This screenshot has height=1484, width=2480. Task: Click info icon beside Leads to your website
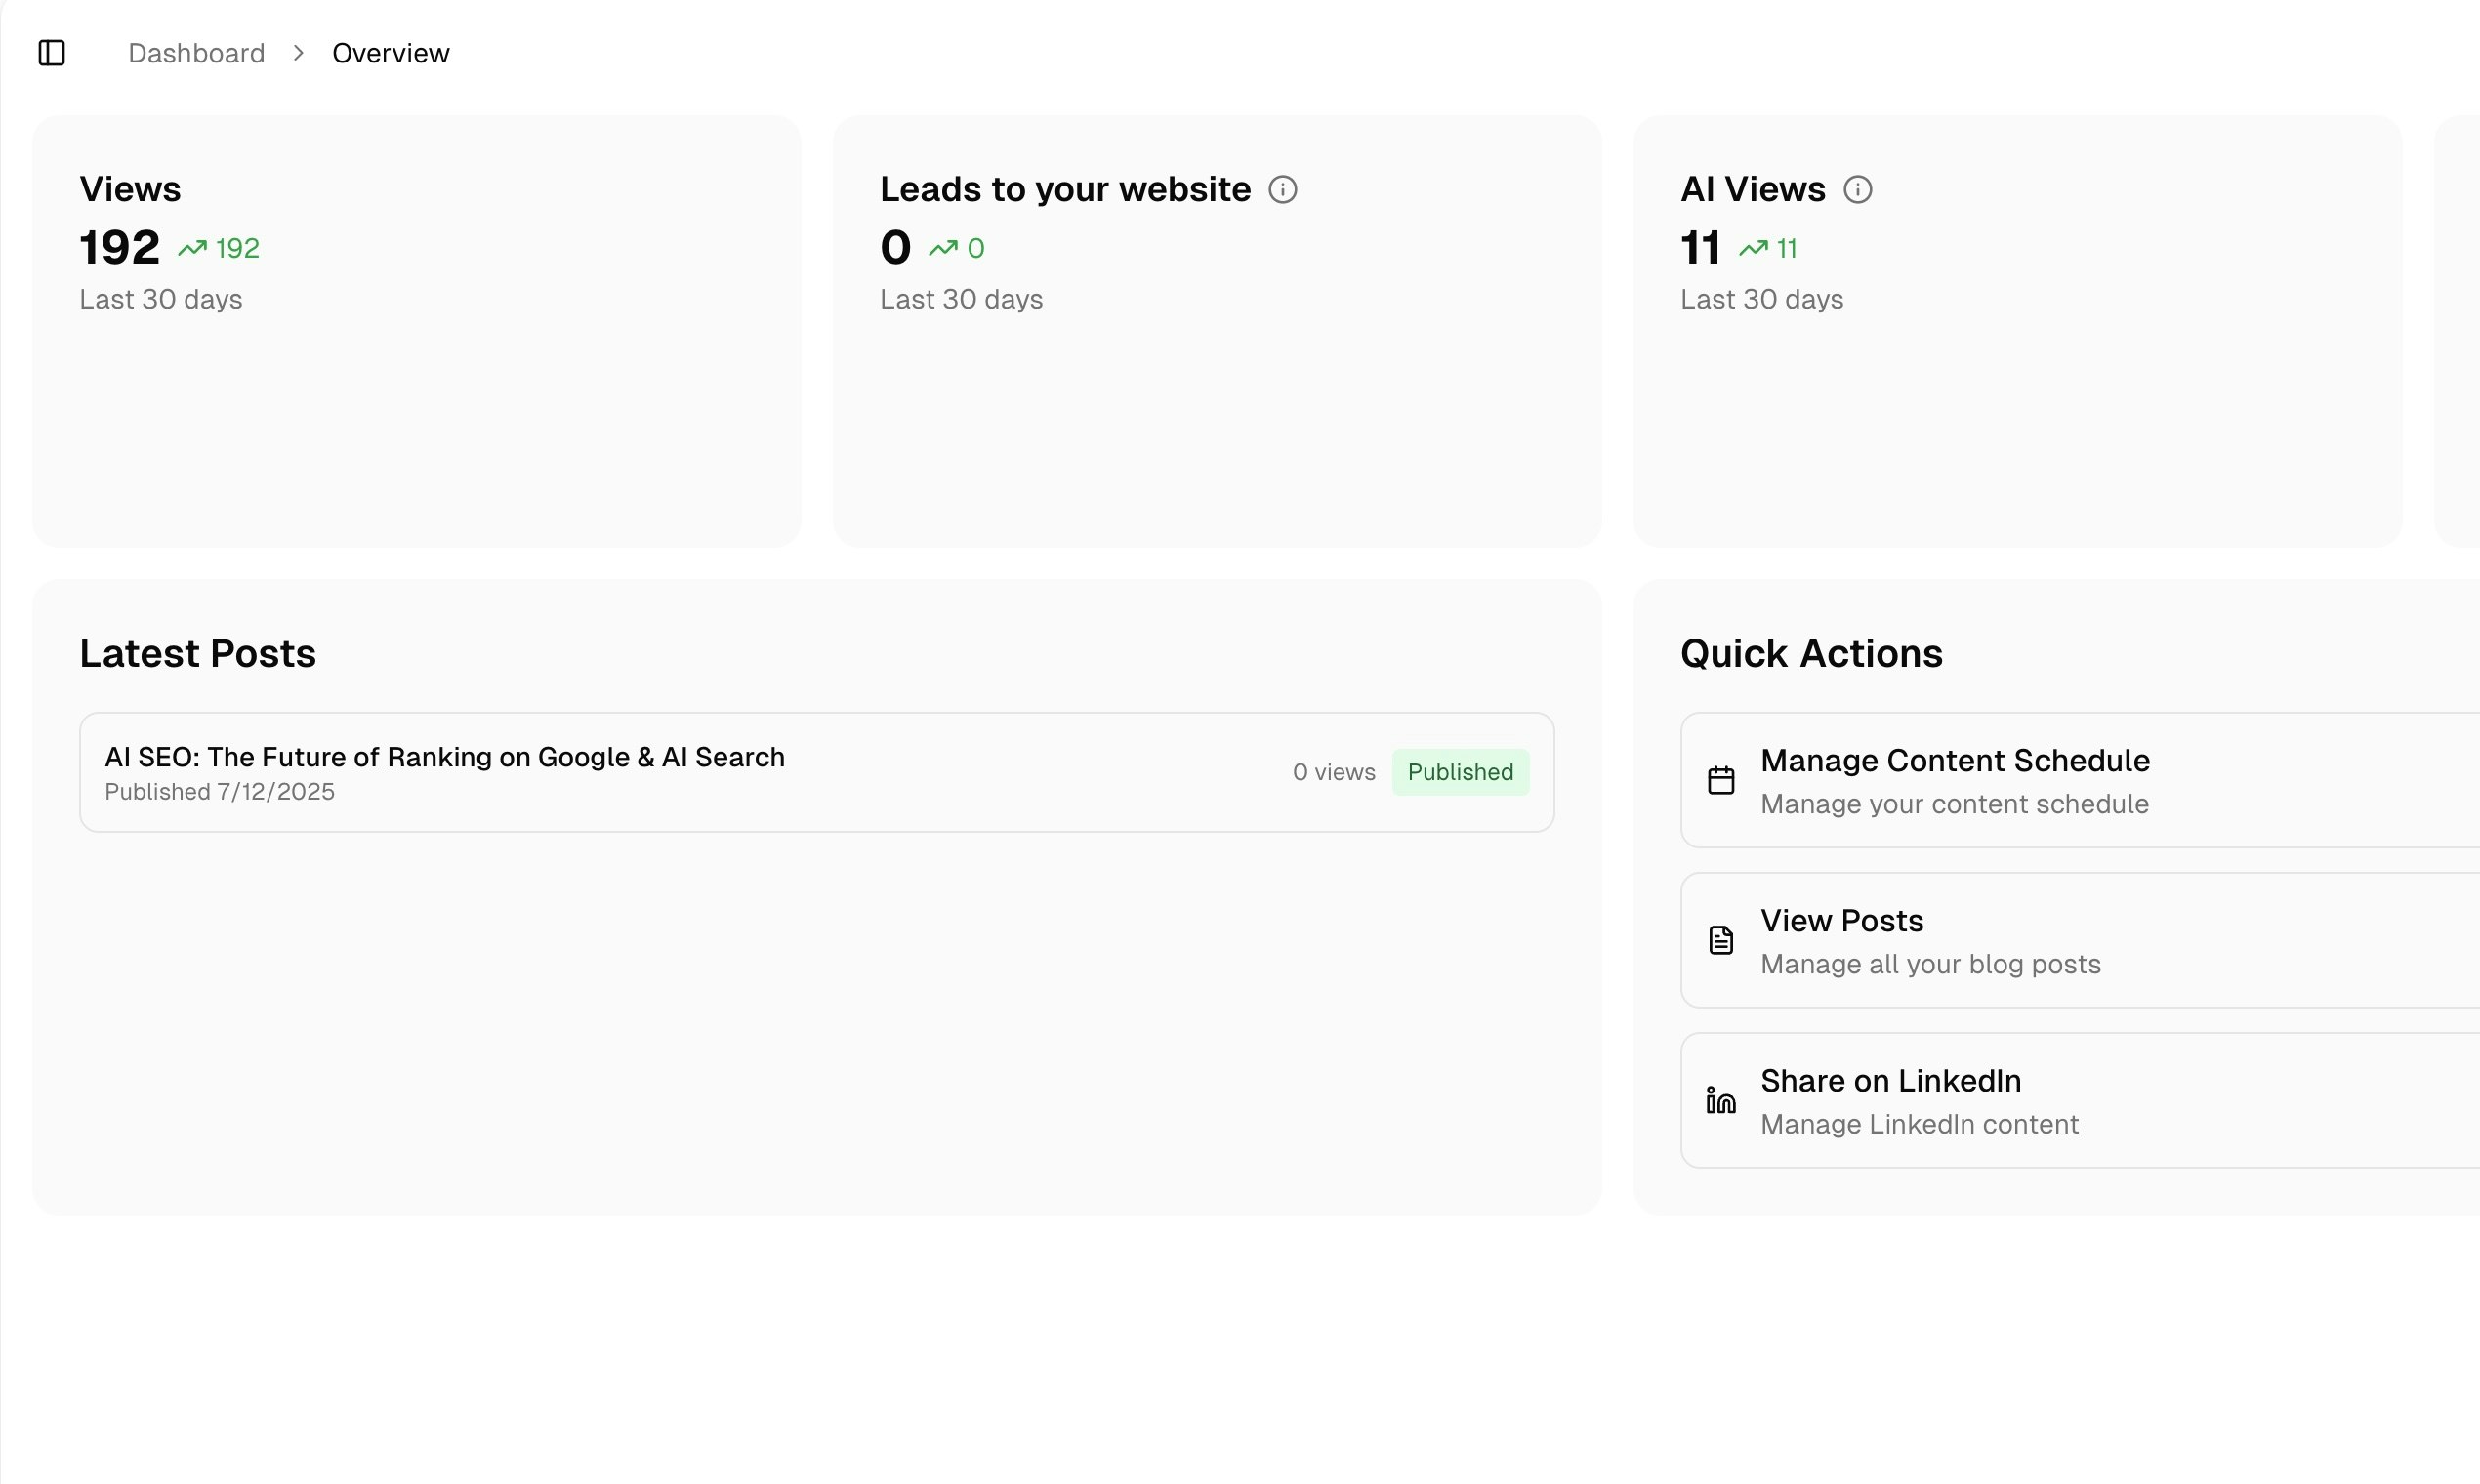(x=1282, y=190)
